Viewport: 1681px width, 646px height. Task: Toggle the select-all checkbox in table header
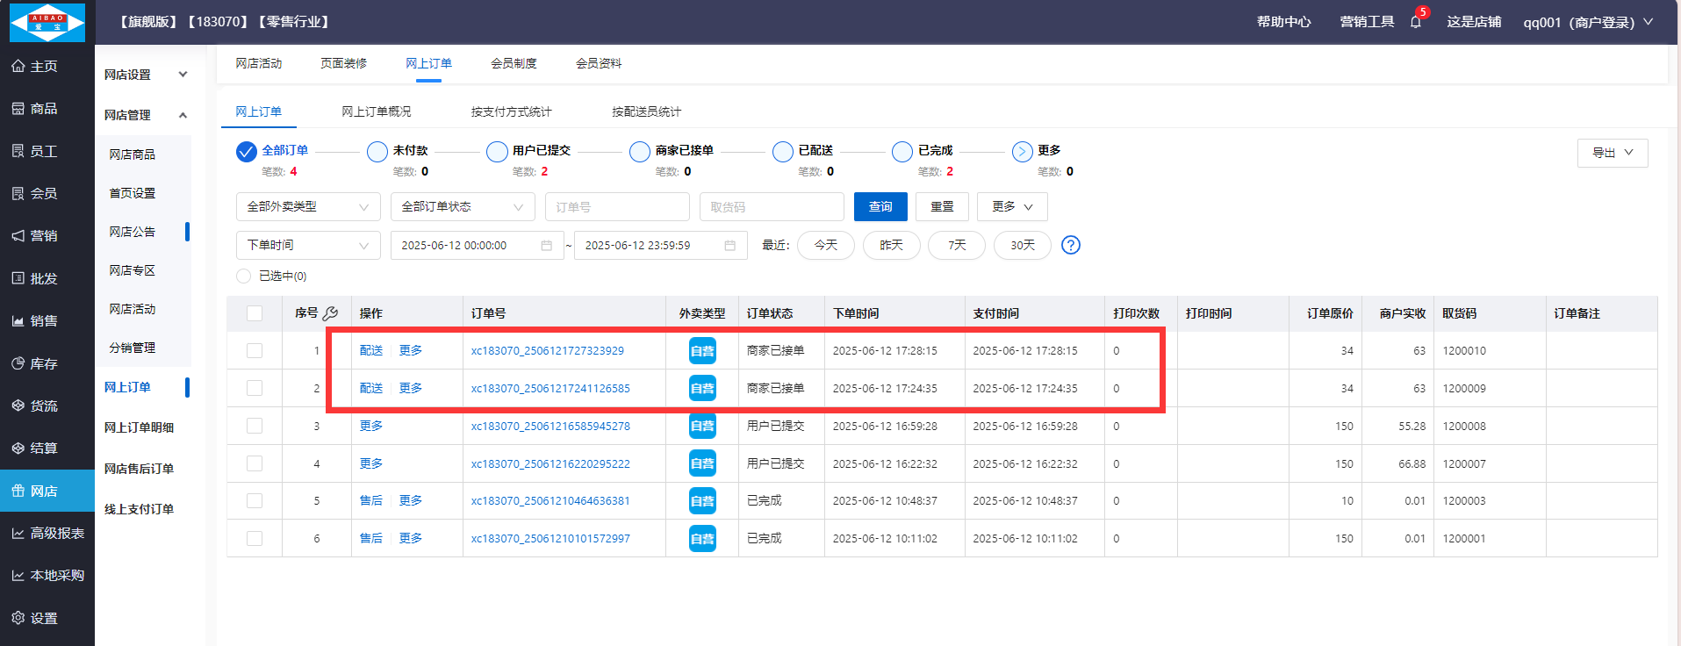[255, 313]
